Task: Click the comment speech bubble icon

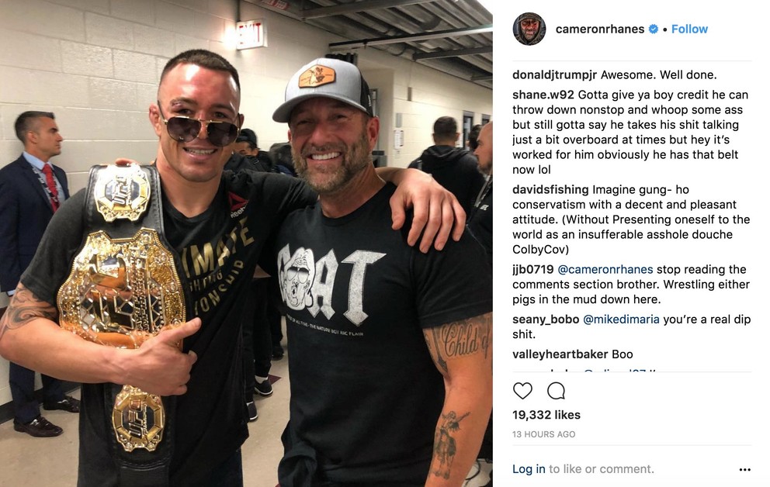Action: [x=556, y=391]
